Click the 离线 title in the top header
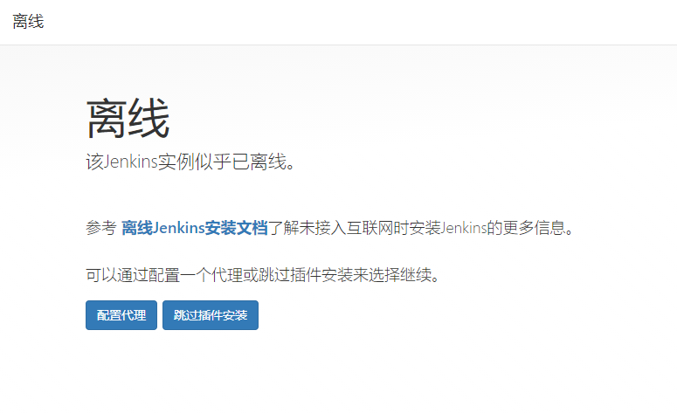677x413 pixels. point(28,22)
